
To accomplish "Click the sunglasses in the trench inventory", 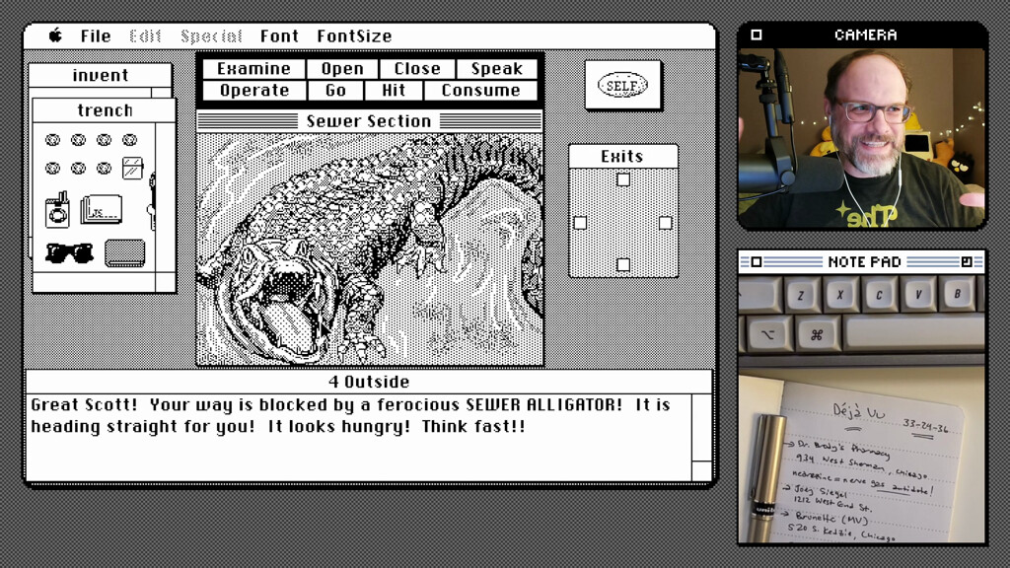I will [69, 253].
